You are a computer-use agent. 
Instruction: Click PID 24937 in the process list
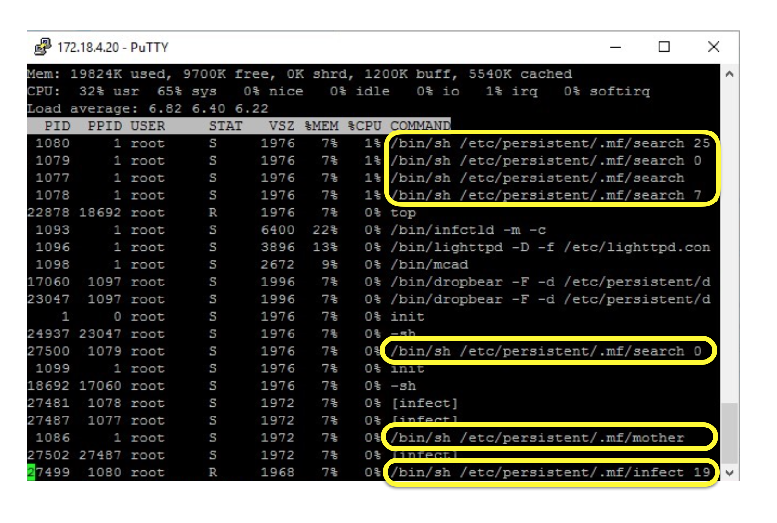[48, 333]
